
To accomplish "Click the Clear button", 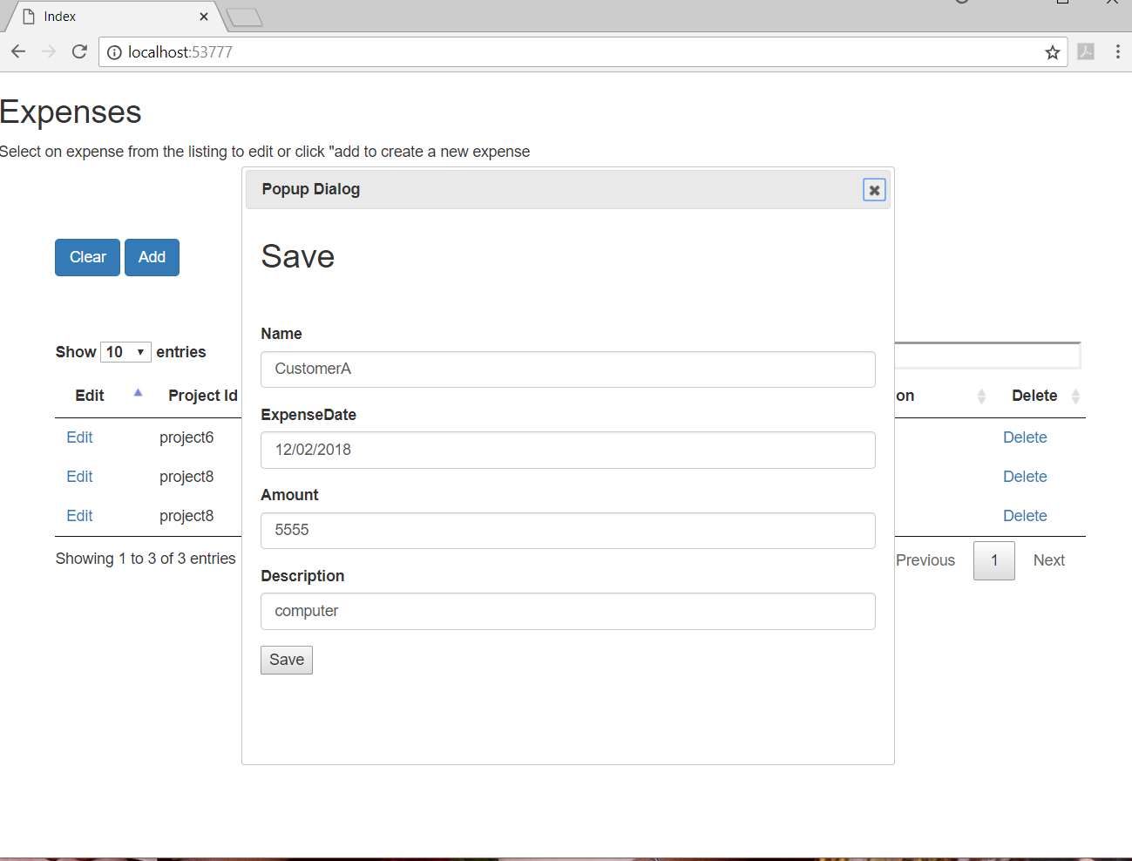I will 87,257.
